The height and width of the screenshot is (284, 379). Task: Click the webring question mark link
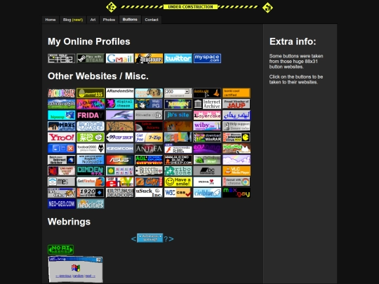click(166, 239)
